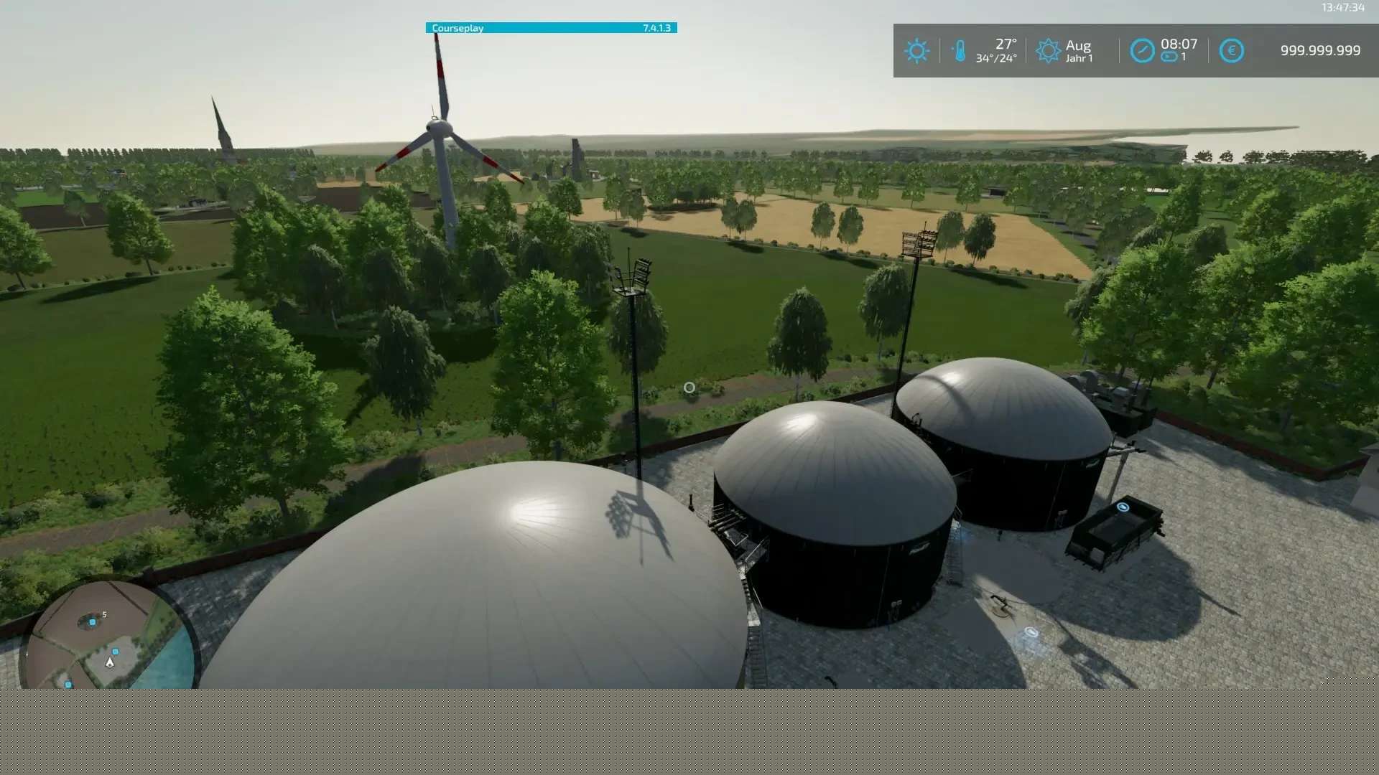1379x775 pixels.
Task: Click the Jahr 1 year label
Action: [x=1079, y=59]
